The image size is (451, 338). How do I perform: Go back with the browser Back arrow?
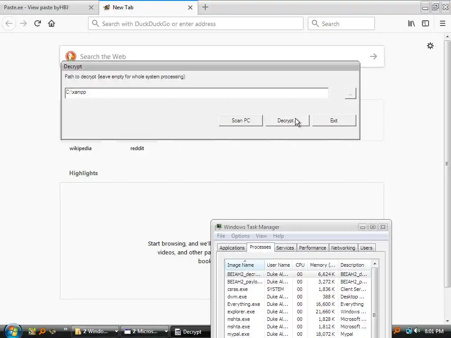9,24
